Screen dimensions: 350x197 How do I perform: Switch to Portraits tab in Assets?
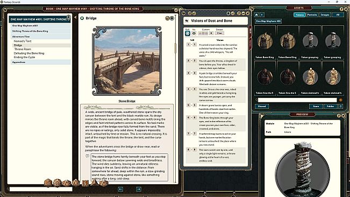point(312,15)
